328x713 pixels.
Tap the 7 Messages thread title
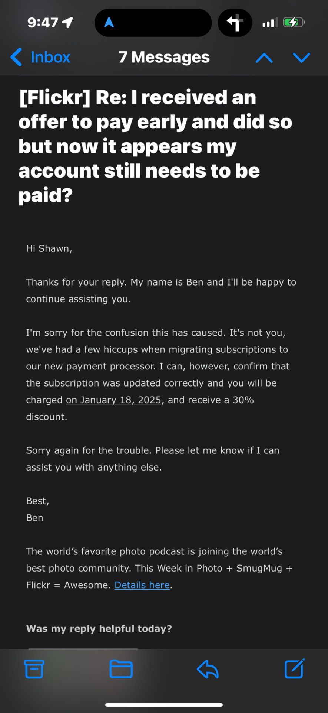click(x=164, y=57)
